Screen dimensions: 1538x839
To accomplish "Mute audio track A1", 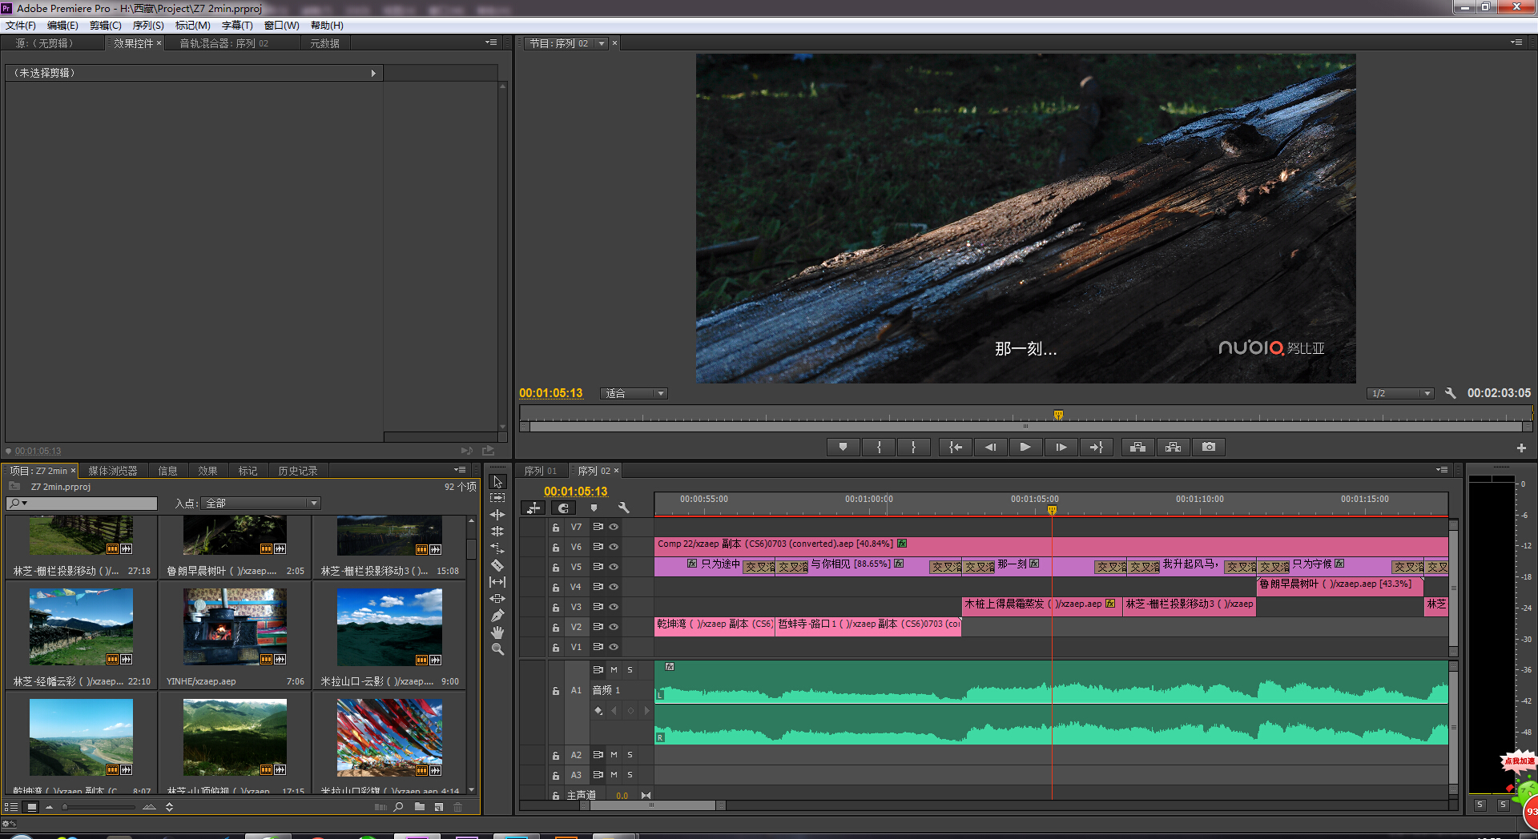I will (x=614, y=669).
